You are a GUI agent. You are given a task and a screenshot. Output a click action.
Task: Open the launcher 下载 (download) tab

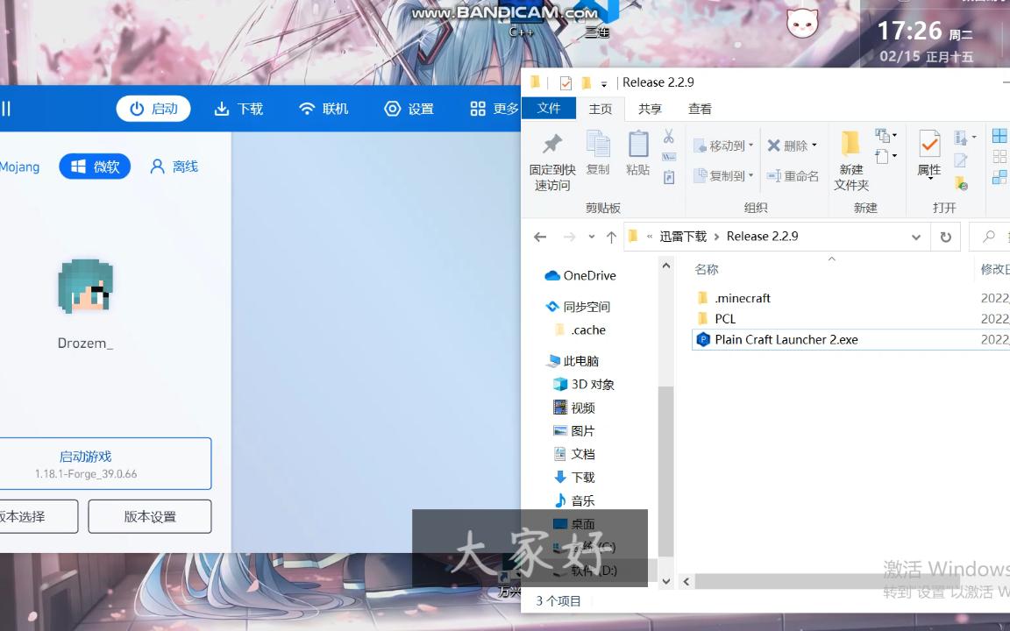(238, 109)
